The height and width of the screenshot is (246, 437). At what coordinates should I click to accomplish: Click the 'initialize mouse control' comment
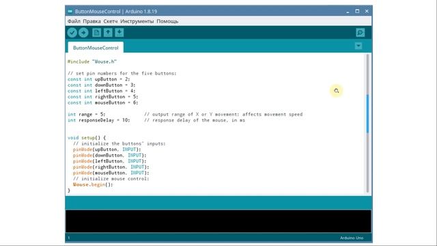point(111,179)
